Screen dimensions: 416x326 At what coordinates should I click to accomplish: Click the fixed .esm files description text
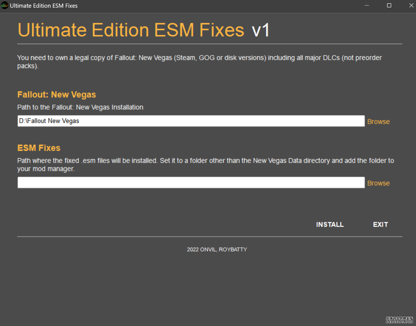pyautogui.click(x=205, y=165)
